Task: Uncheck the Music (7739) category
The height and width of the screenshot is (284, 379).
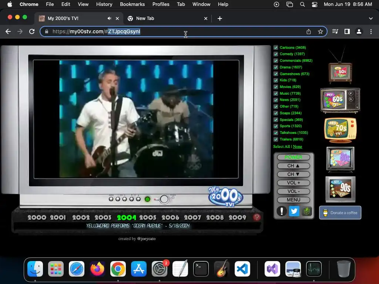Action: click(x=276, y=94)
